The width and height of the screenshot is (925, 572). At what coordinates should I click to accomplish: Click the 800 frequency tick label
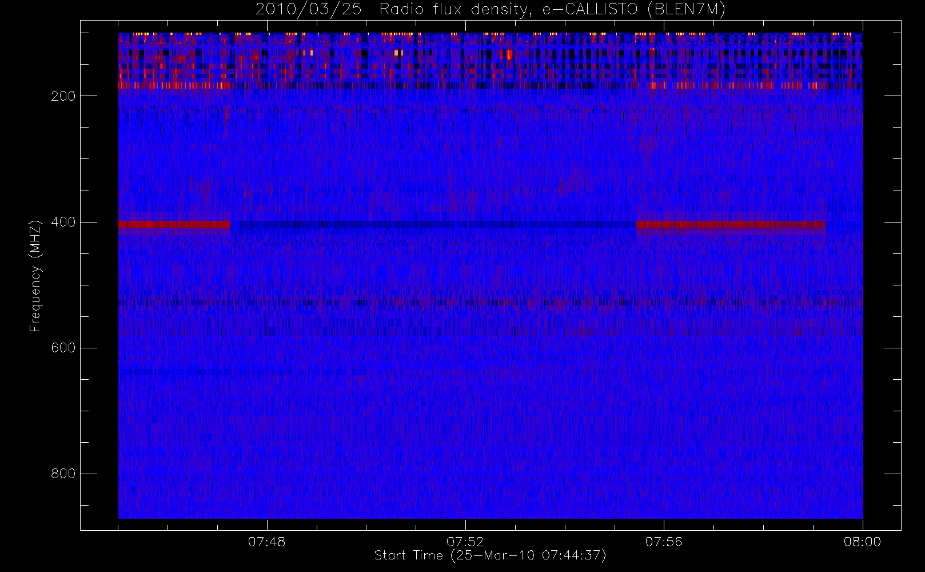click(x=63, y=474)
